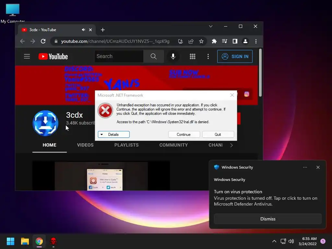Image resolution: width=332 pixels, height=249 pixels.
Task: Go forward in Chrome
Action: point(33,41)
